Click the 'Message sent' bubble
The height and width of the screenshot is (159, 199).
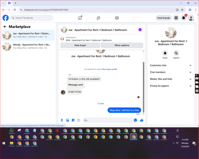coord(76,85)
